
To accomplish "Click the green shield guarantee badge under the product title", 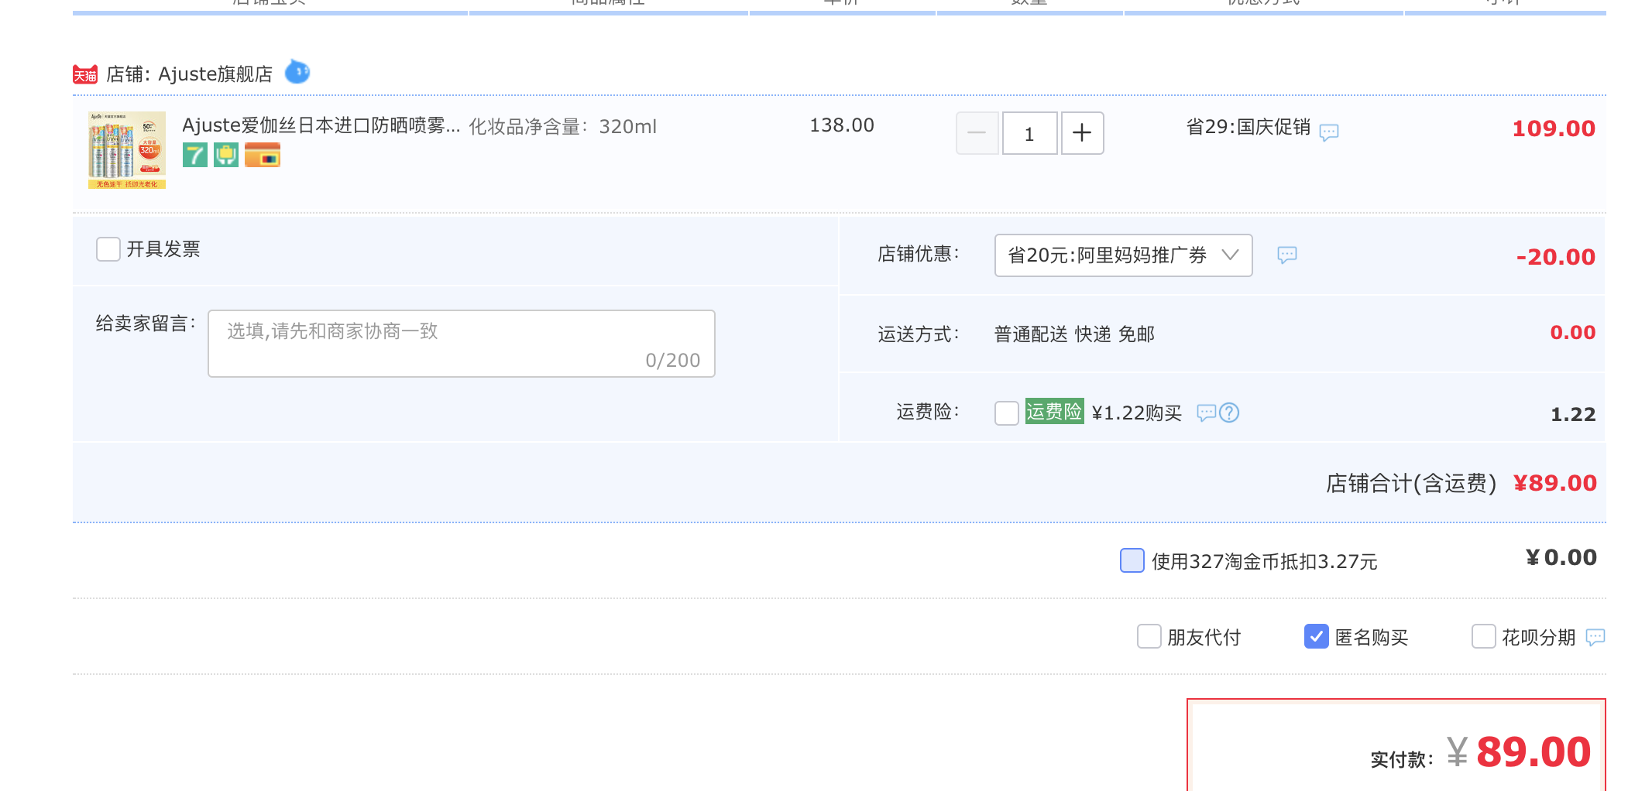I will click(x=226, y=155).
